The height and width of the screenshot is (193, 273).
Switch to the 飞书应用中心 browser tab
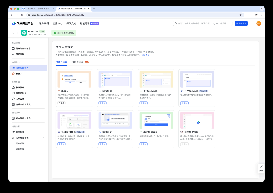click(38, 9)
